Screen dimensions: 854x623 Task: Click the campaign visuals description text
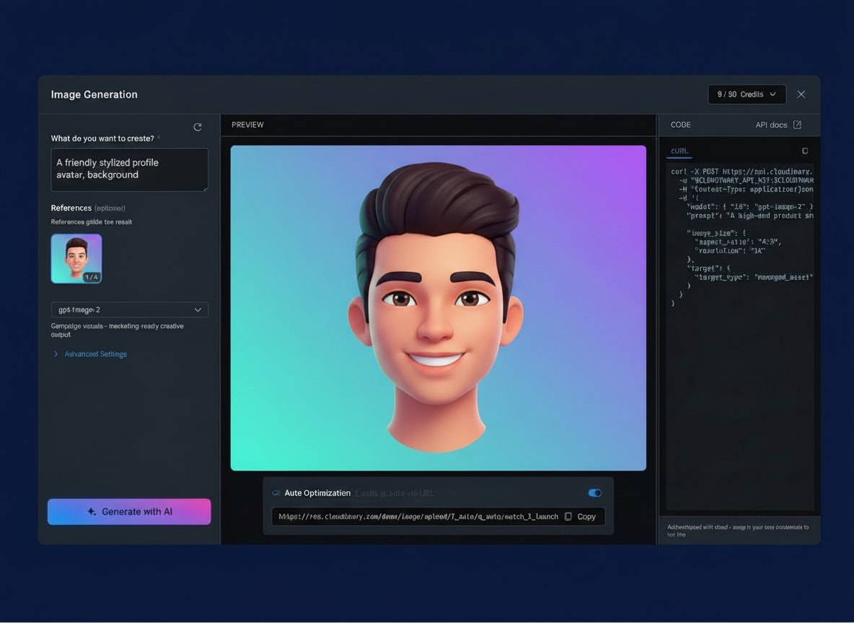point(117,330)
